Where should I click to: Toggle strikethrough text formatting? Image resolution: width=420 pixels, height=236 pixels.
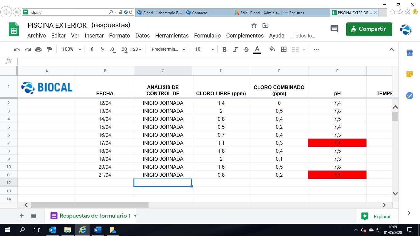click(x=246, y=49)
